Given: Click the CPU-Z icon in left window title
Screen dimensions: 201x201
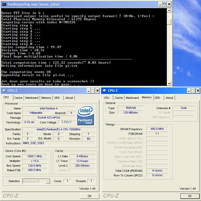Looking at the screenshot, I should point(4,91).
